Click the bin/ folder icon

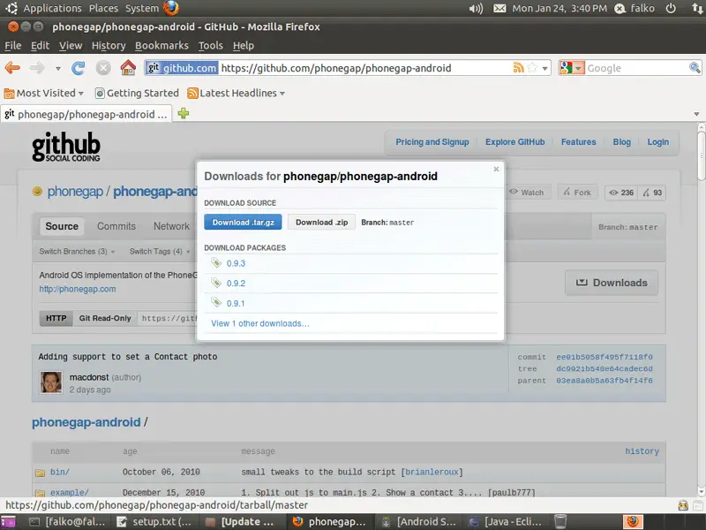click(40, 473)
